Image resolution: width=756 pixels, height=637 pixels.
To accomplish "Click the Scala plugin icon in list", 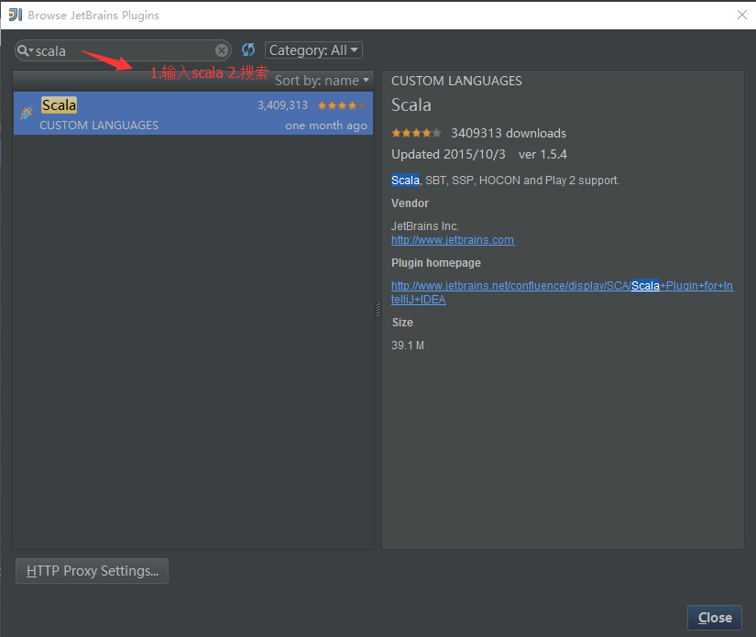I will tap(26, 113).
